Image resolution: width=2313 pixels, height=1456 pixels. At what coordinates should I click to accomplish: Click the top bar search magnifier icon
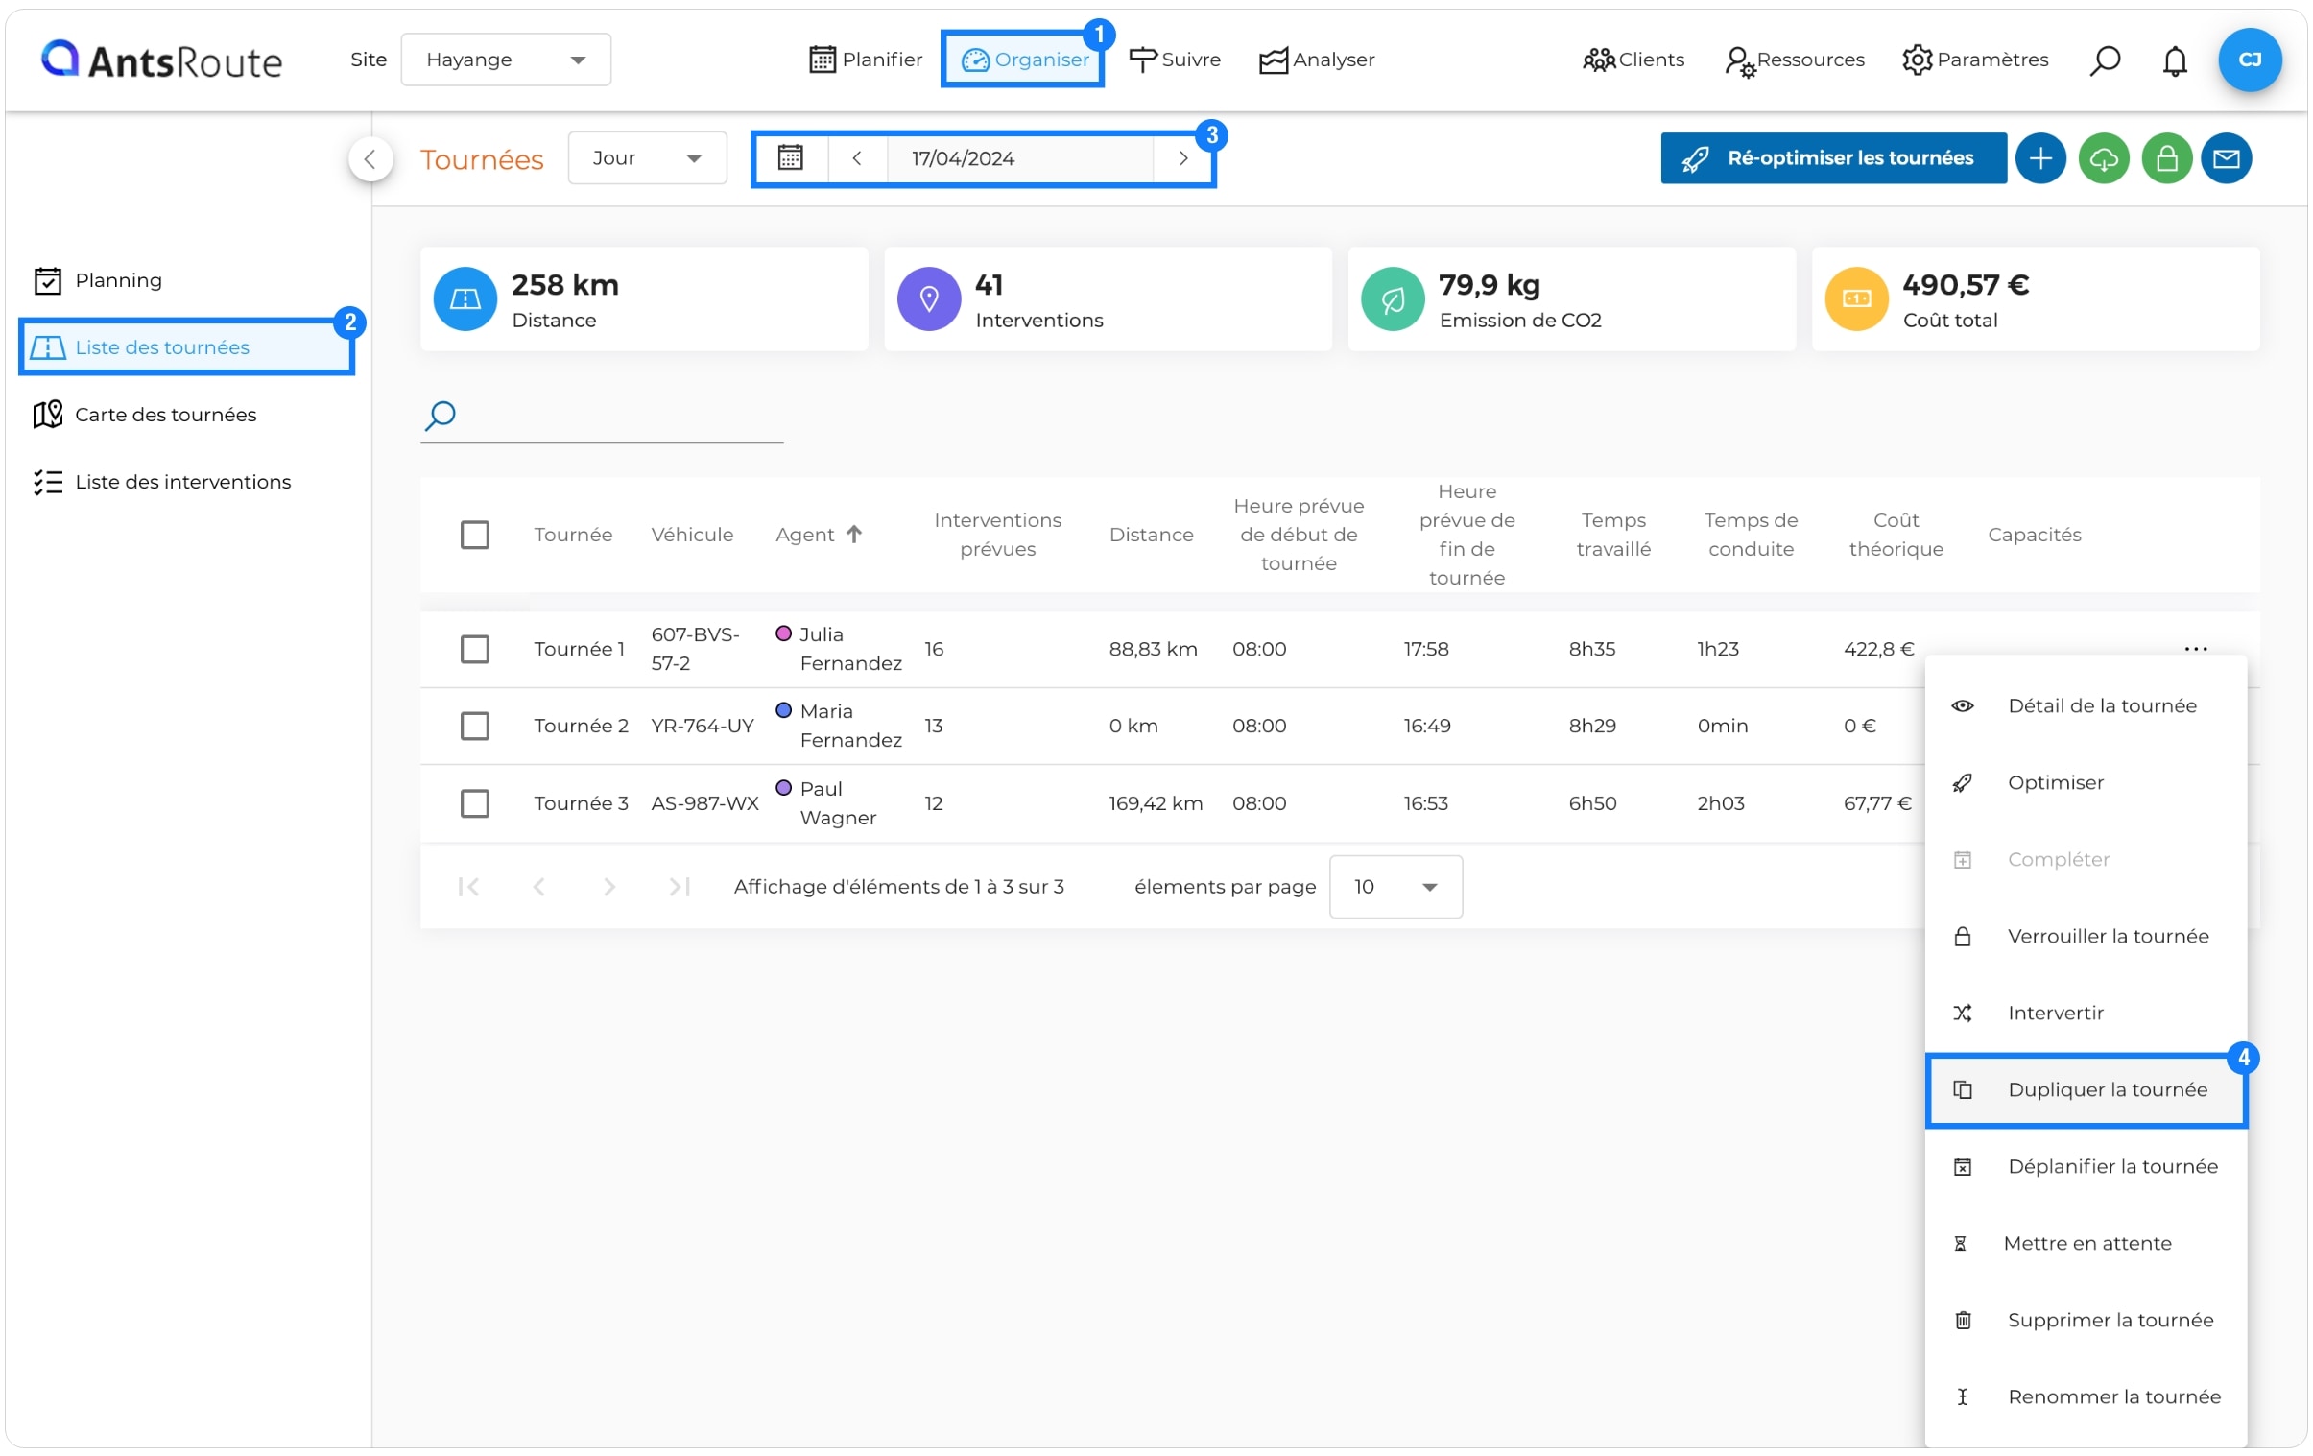[2105, 60]
